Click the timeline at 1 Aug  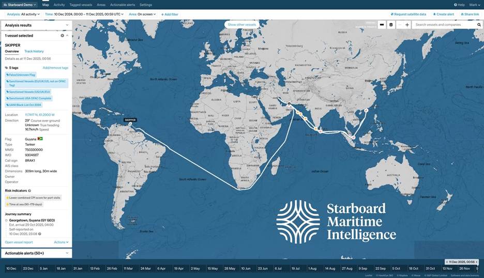(312, 268)
